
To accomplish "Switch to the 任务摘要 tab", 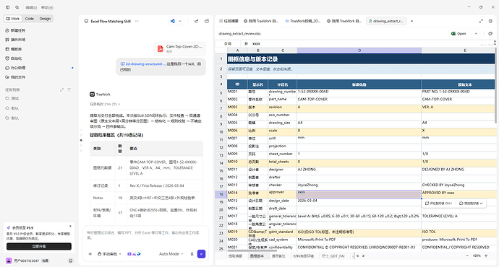I will (x=229, y=21).
